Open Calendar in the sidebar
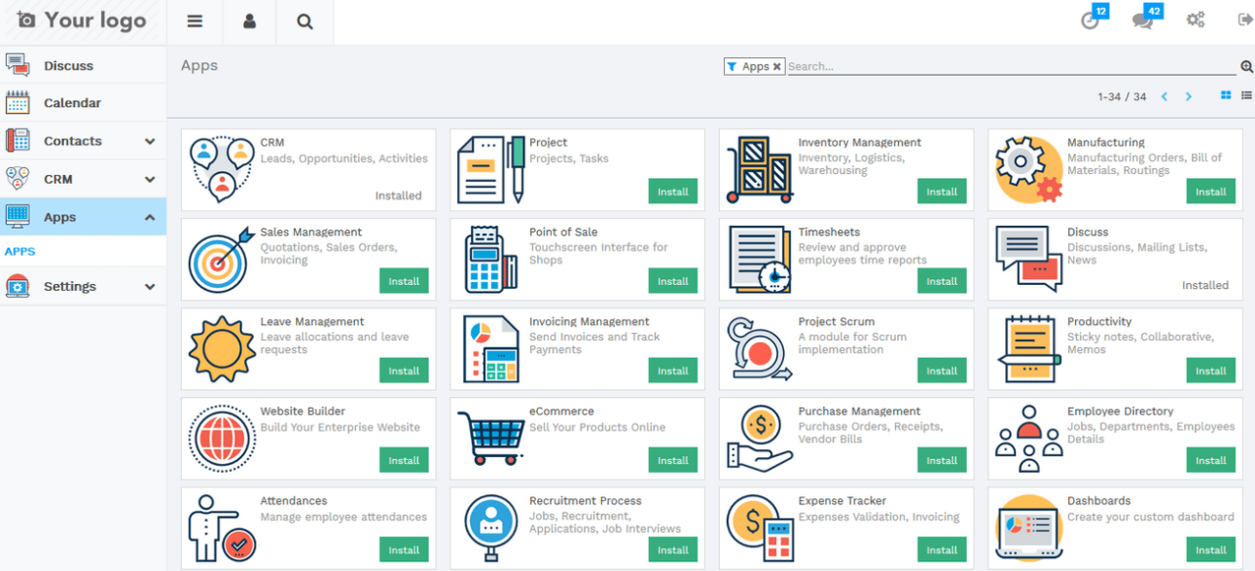The width and height of the screenshot is (1255, 571). coord(83,102)
